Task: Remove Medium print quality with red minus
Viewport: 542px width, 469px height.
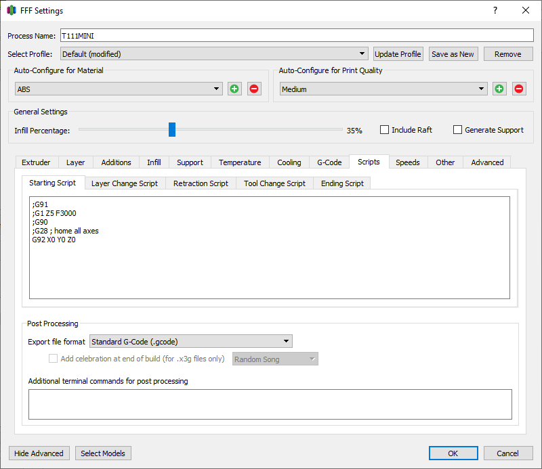Action: tap(519, 89)
